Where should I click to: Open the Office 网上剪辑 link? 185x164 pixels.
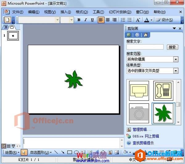[x=146, y=136]
